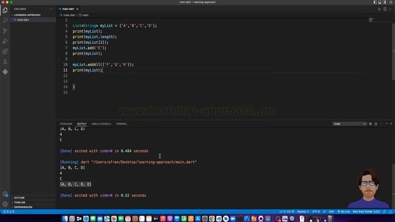The image size is (395, 222).
Task: Open the Explorer view in activity bar
Action: click(x=5, y=10)
